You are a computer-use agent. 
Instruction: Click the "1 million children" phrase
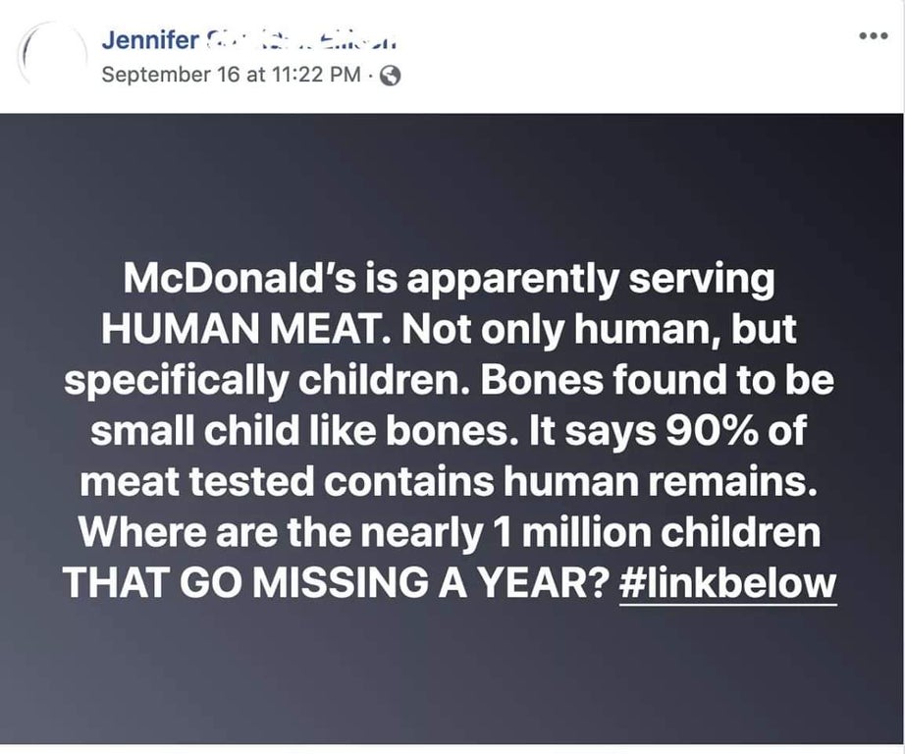coord(653,532)
